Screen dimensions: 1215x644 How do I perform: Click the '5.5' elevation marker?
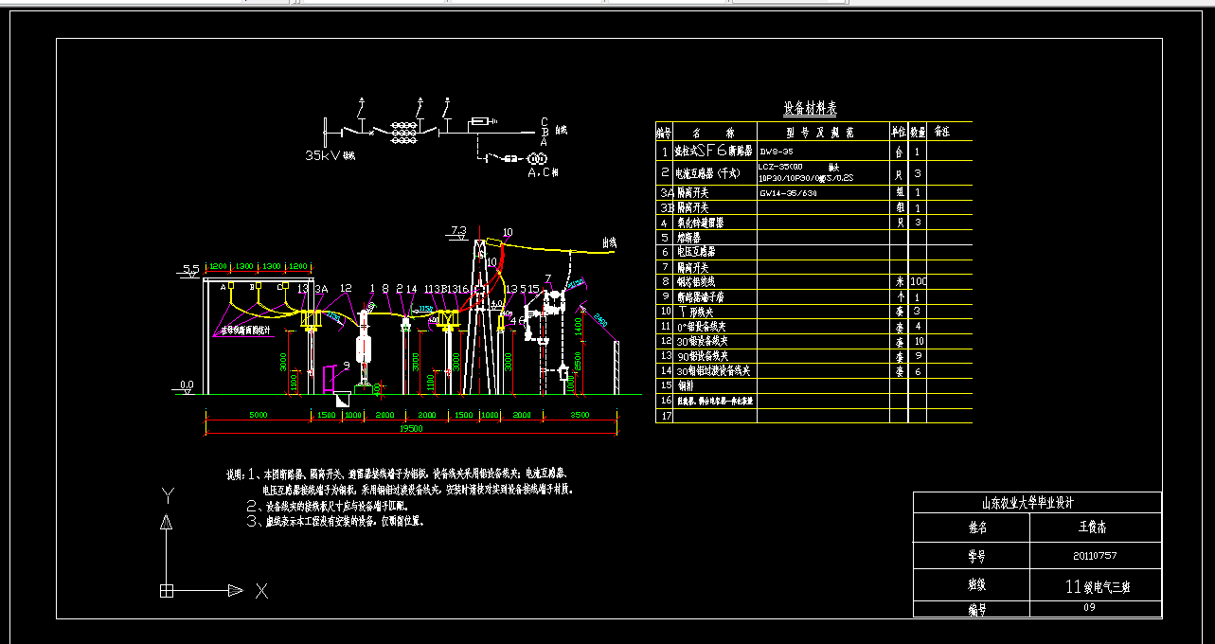tap(189, 270)
